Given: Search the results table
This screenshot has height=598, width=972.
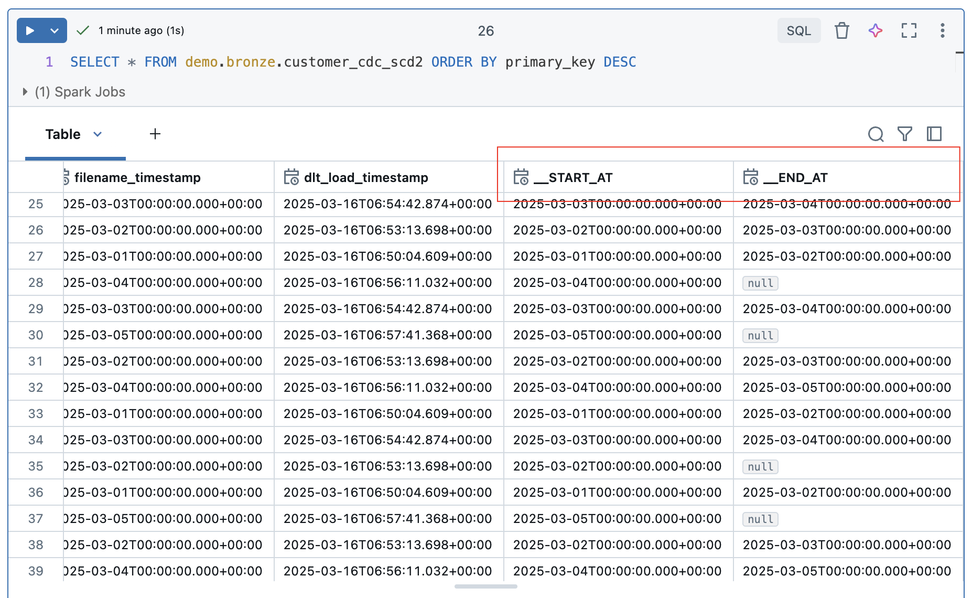Looking at the screenshot, I should tap(876, 134).
